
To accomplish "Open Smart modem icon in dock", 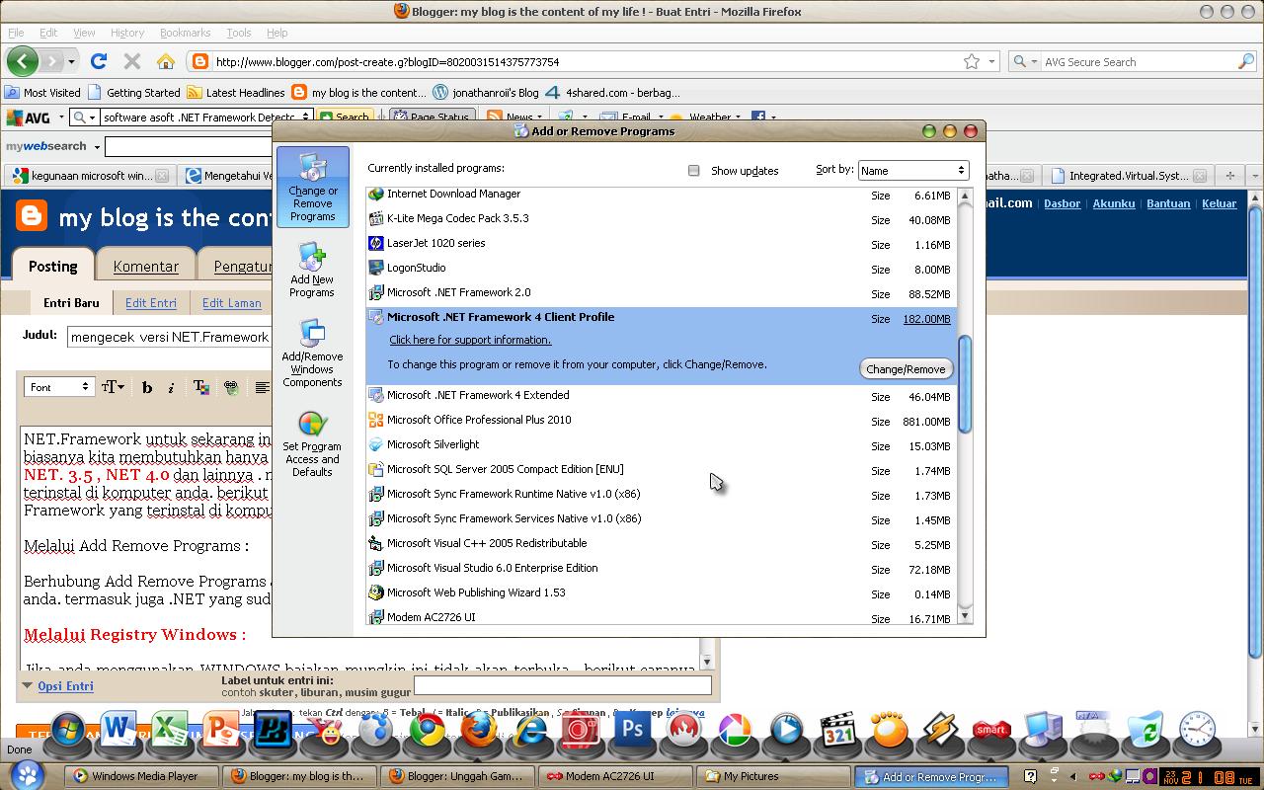I will pyautogui.click(x=991, y=731).
